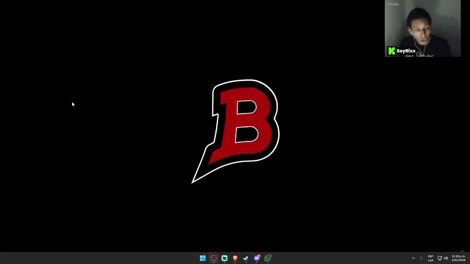Open the volume speaker tray icon
Screen dimensions: 470x264
[446, 258]
